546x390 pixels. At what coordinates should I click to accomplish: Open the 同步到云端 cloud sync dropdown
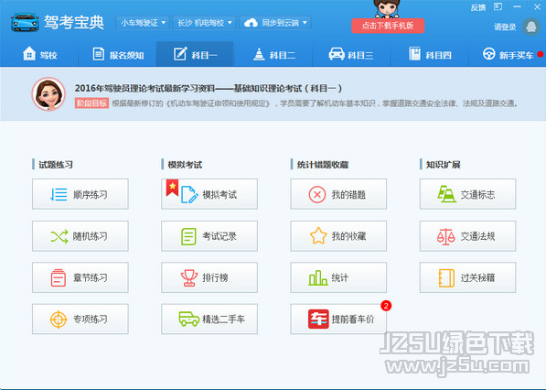pos(275,23)
